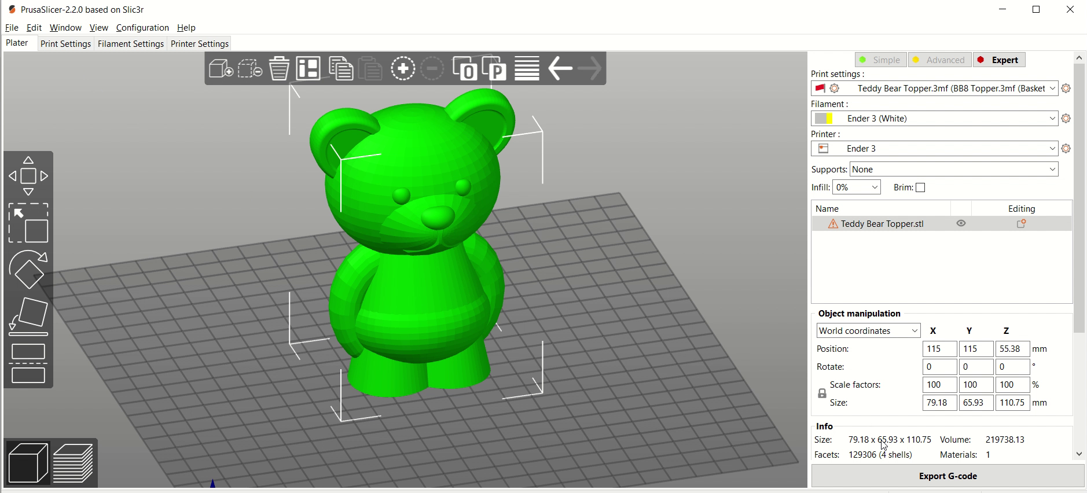
Task: Click the warning icon beside Teddy Bear Topper.stl
Action: coord(833,224)
